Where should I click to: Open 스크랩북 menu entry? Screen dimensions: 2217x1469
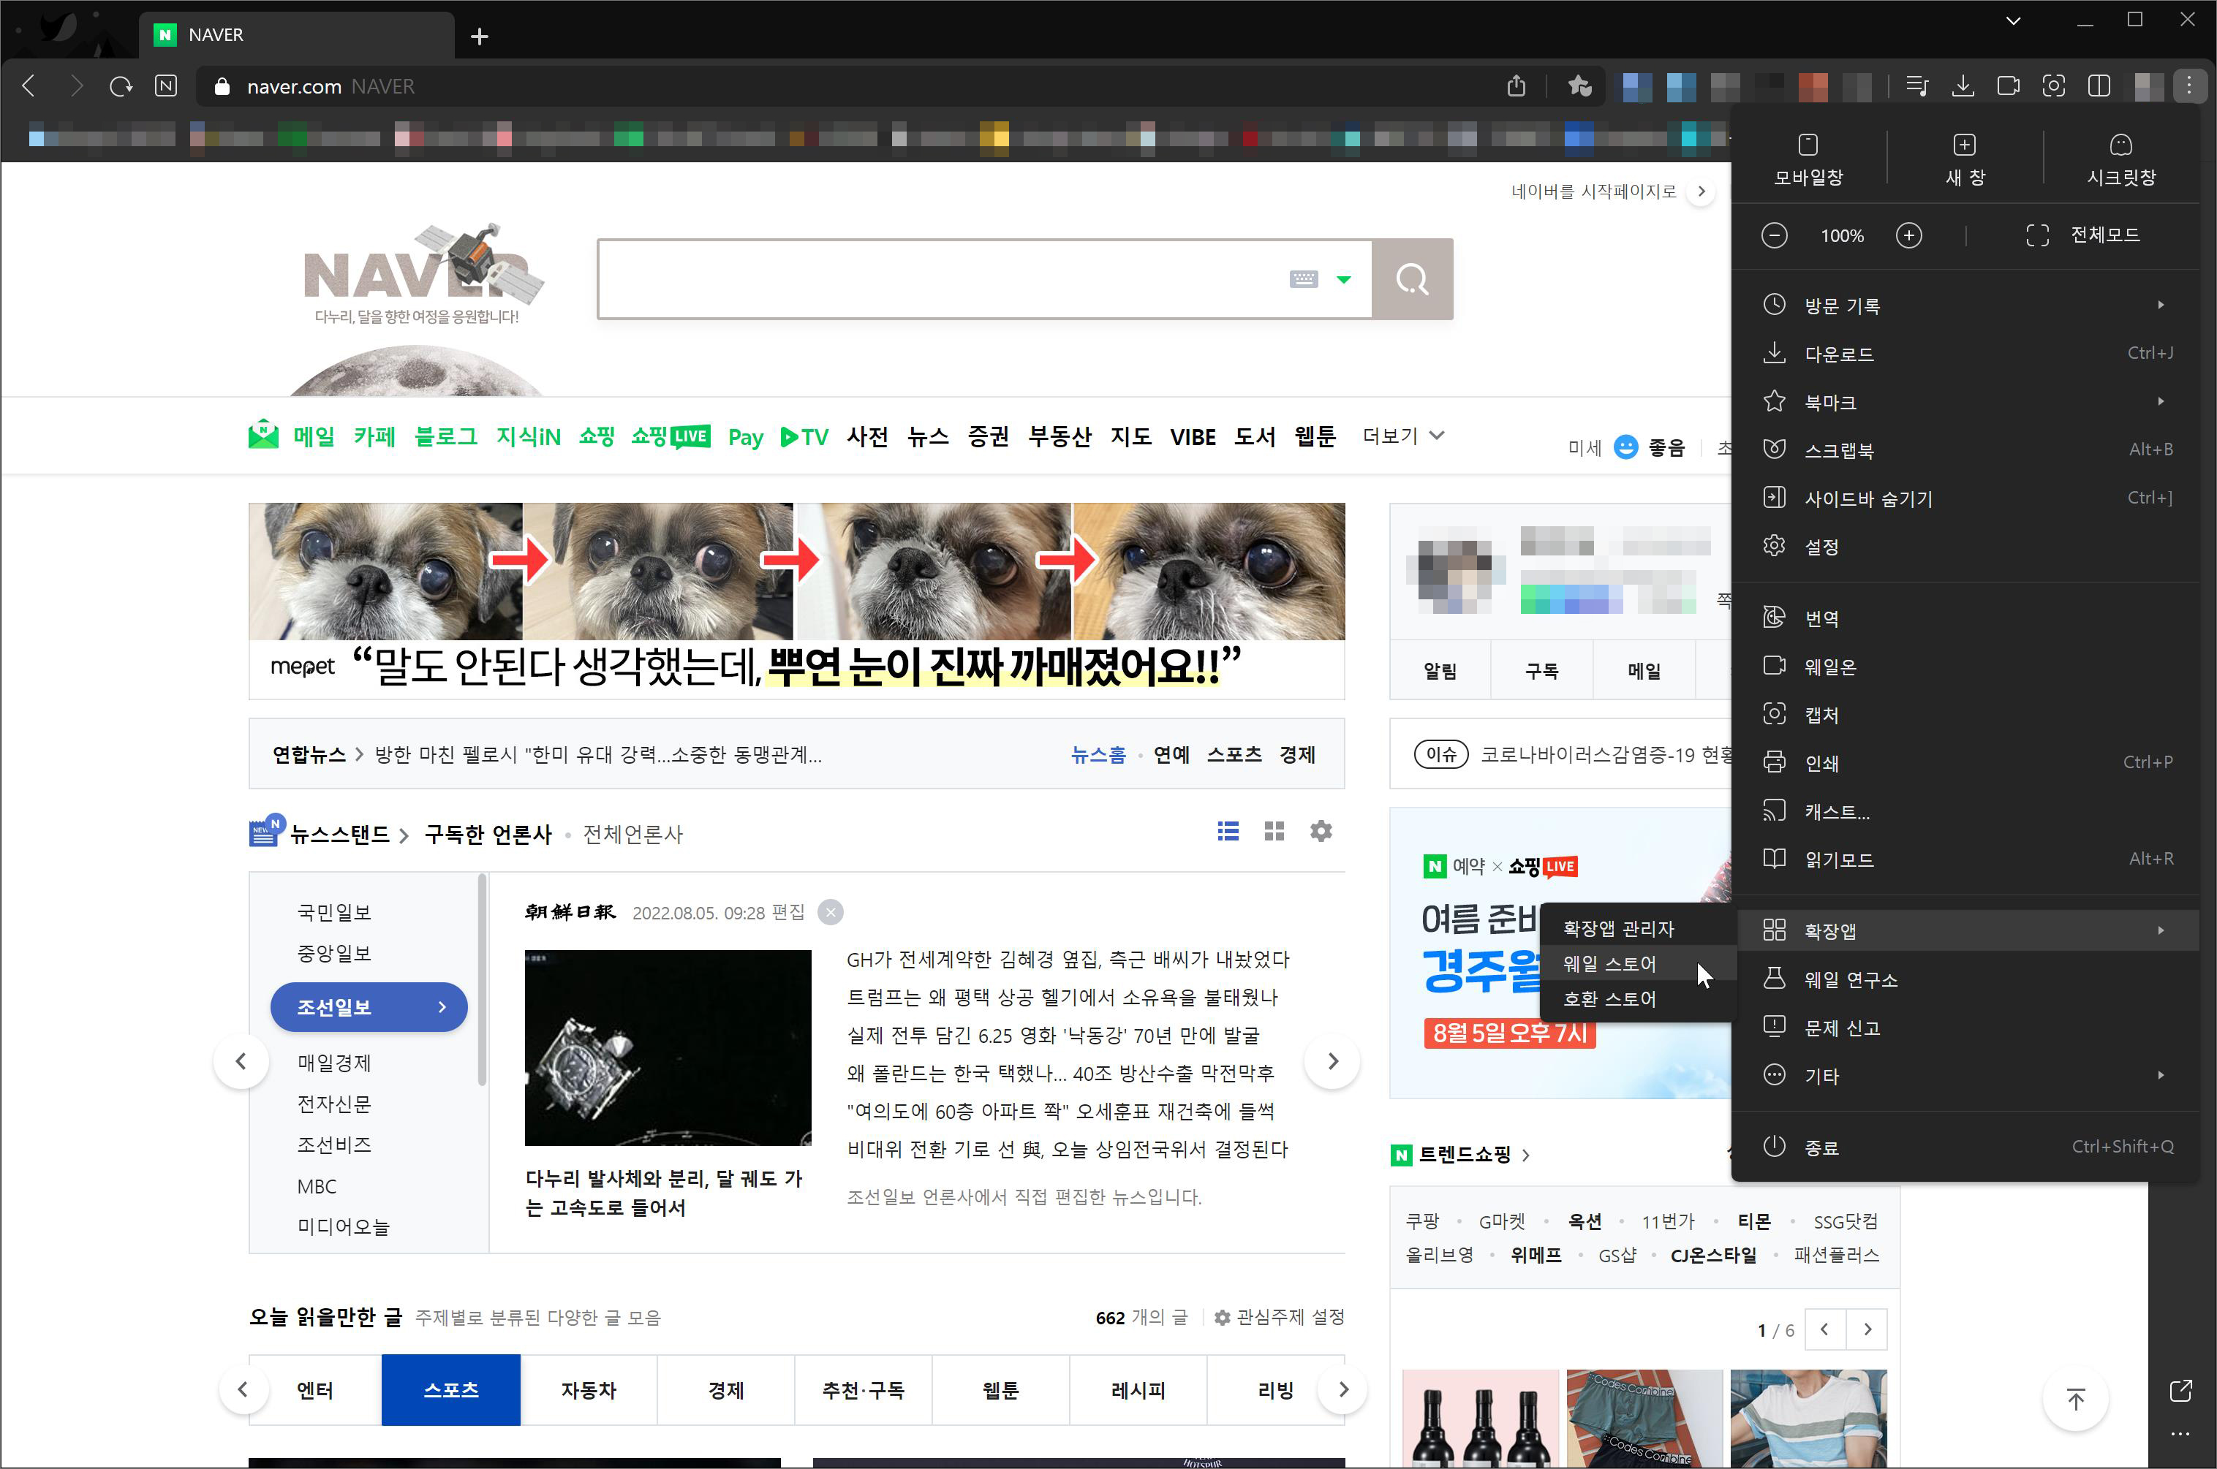pos(1966,451)
